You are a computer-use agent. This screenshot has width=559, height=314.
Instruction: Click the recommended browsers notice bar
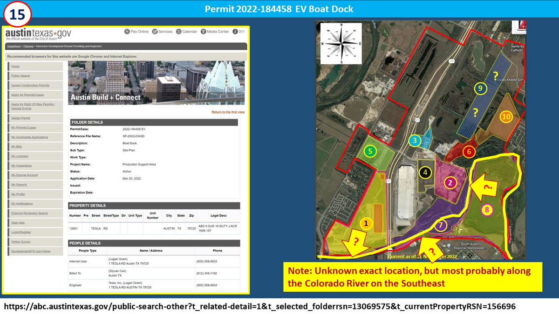[x=126, y=56]
